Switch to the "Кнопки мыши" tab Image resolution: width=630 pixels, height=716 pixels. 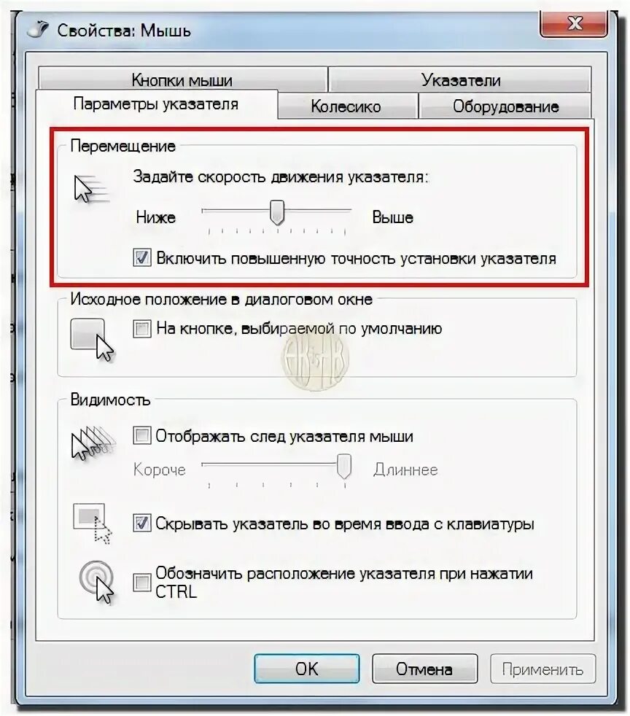click(182, 79)
